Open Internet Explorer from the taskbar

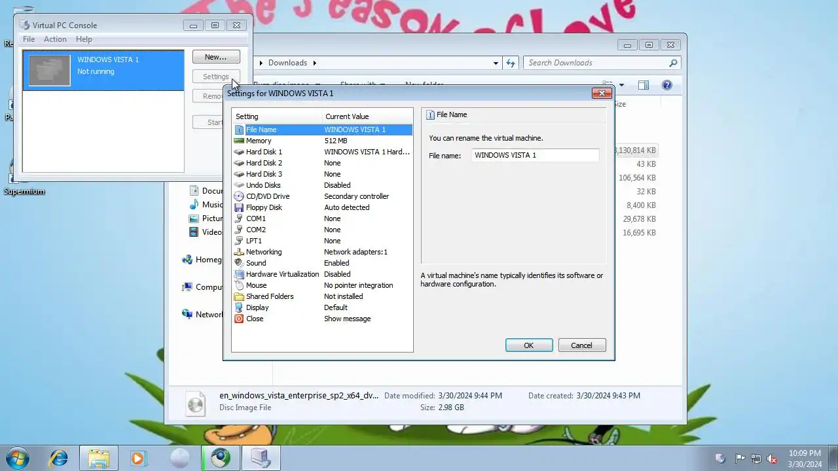point(59,458)
